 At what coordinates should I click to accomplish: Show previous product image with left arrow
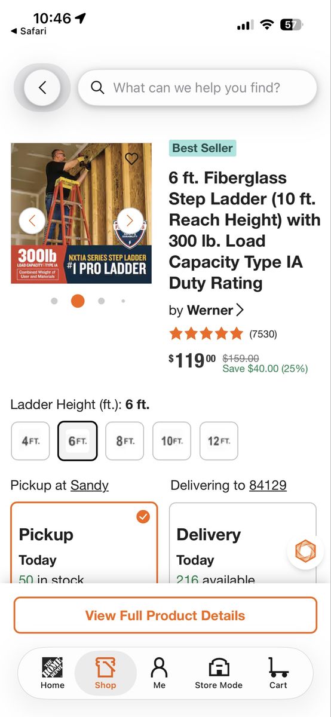[32, 220]
